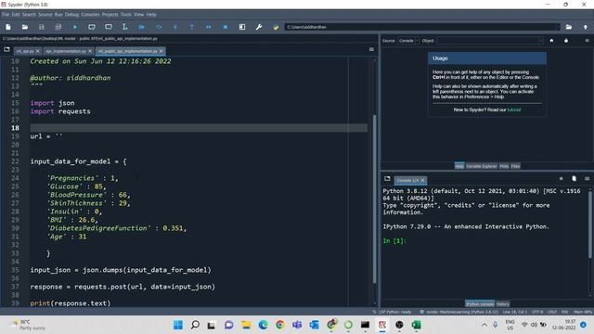Open the Debug menu
The height and width of the screenshot is (334, 594).
coord(71,15)
